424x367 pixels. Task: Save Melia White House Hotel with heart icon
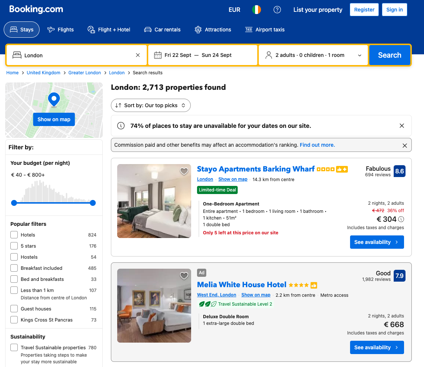[184, 276]
